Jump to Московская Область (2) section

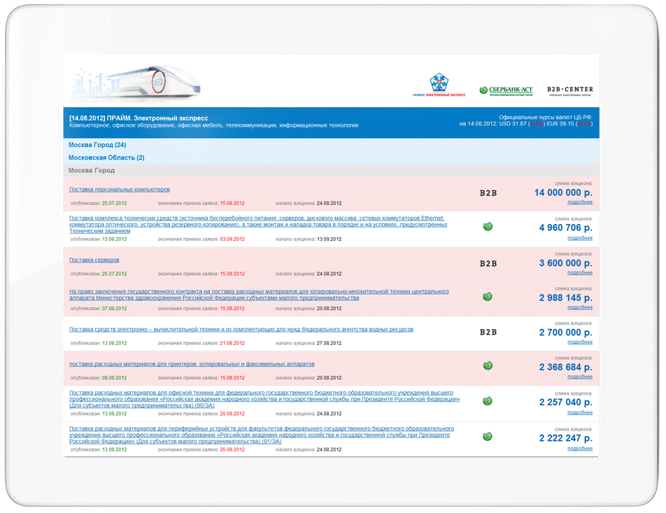pyautogui.click(x=106, y=157)
